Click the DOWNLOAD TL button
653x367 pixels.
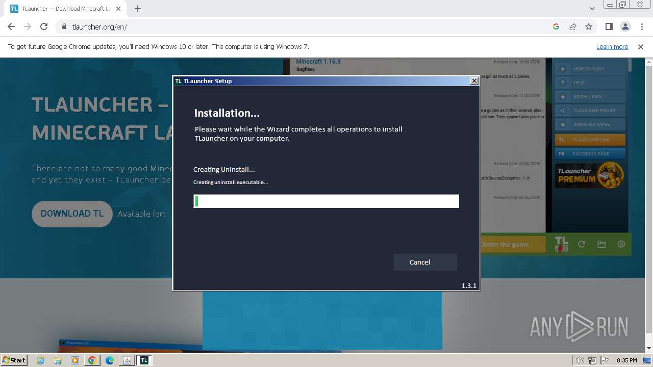click(72, 214)
